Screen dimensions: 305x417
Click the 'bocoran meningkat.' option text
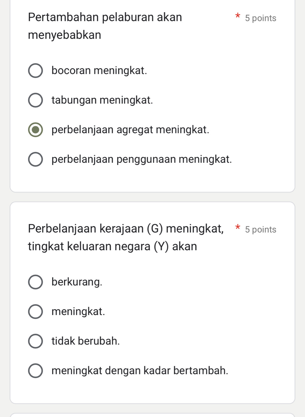click(99, 70)
